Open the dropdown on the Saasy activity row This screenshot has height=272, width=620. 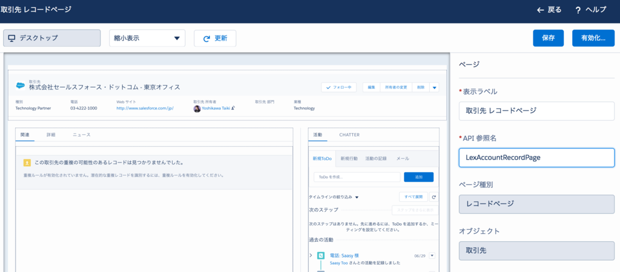(432, 256)
